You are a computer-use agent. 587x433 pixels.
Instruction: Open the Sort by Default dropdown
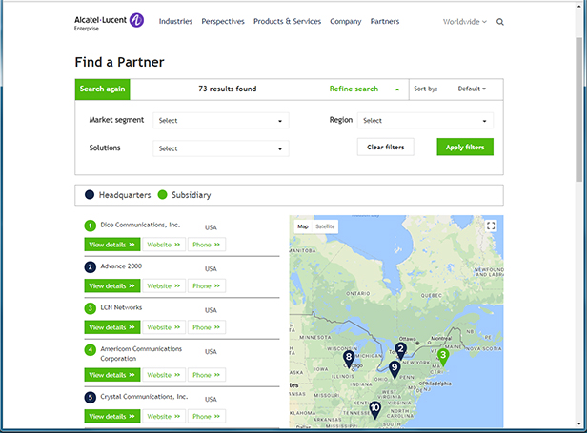point(472,89)
